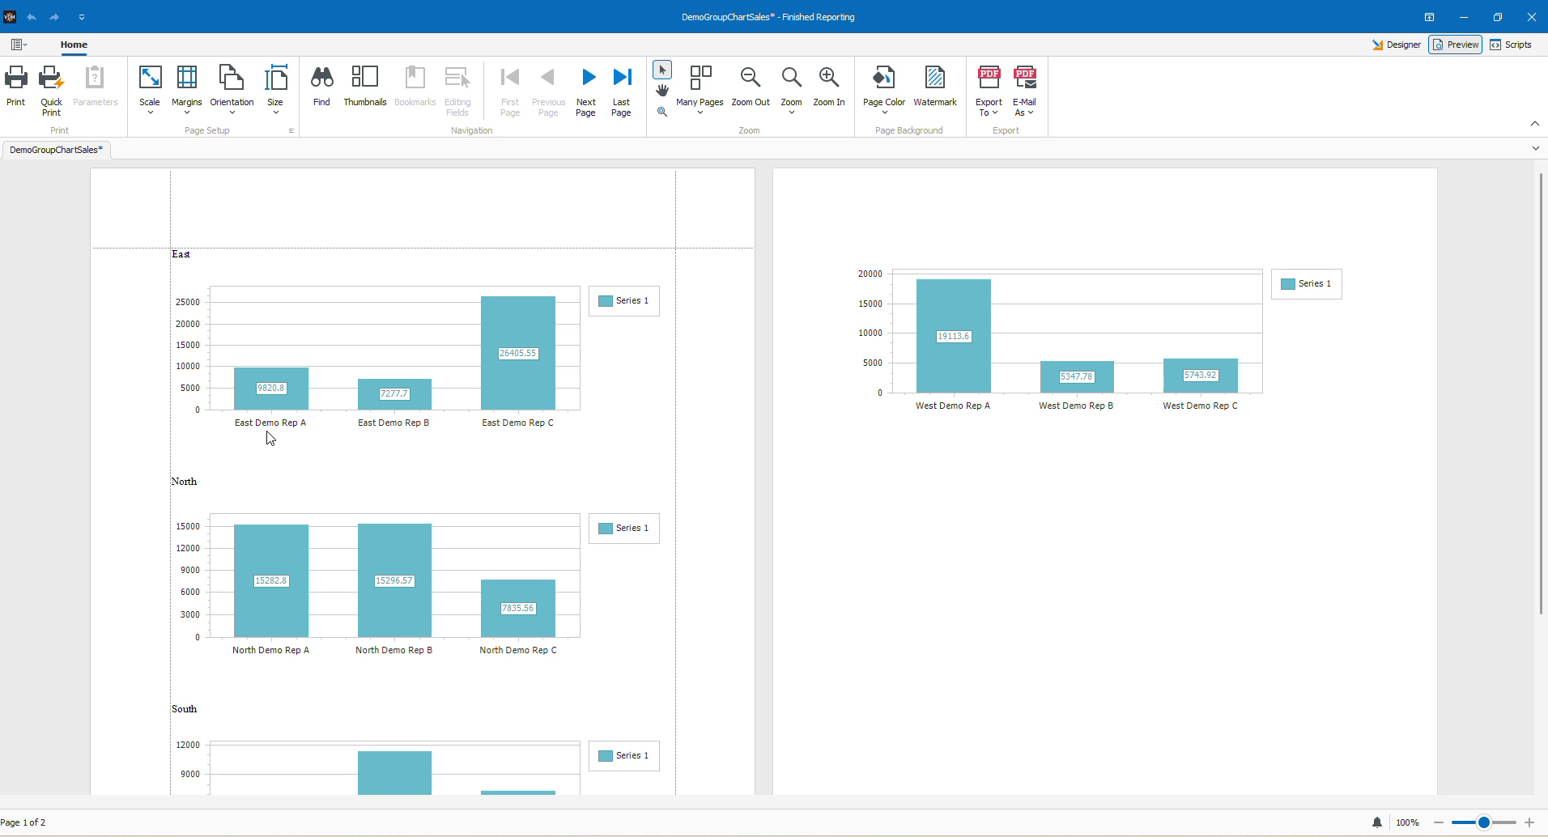Undo the last action in title bar

(x=32, y=17)
